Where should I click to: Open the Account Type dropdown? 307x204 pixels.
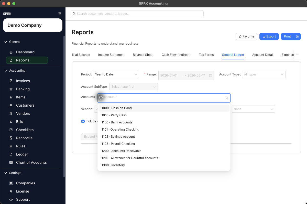(x=264, y=74)
